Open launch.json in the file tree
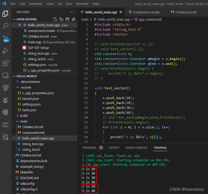Screen dimensions: 208x194 (x=44, y=99)
